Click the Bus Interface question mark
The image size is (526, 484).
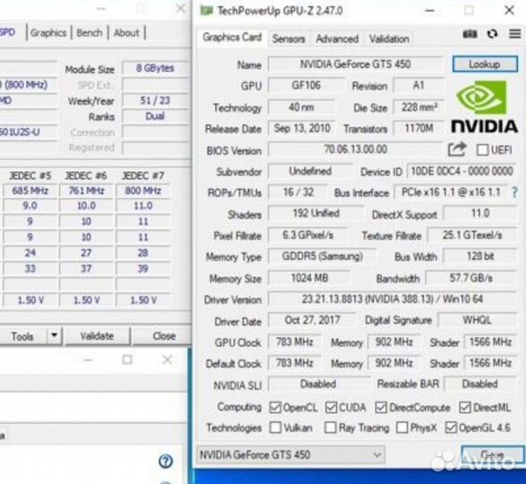coord(514,193)
